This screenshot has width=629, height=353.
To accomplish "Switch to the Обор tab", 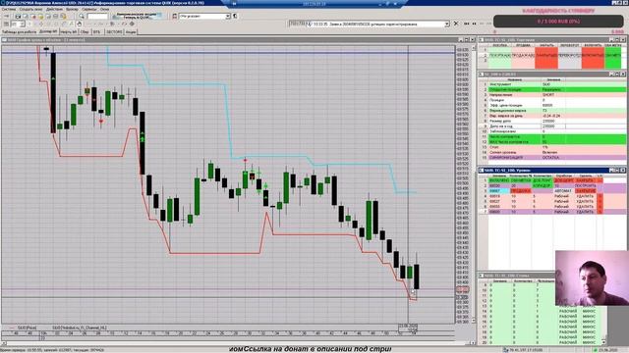I will 85,31.
